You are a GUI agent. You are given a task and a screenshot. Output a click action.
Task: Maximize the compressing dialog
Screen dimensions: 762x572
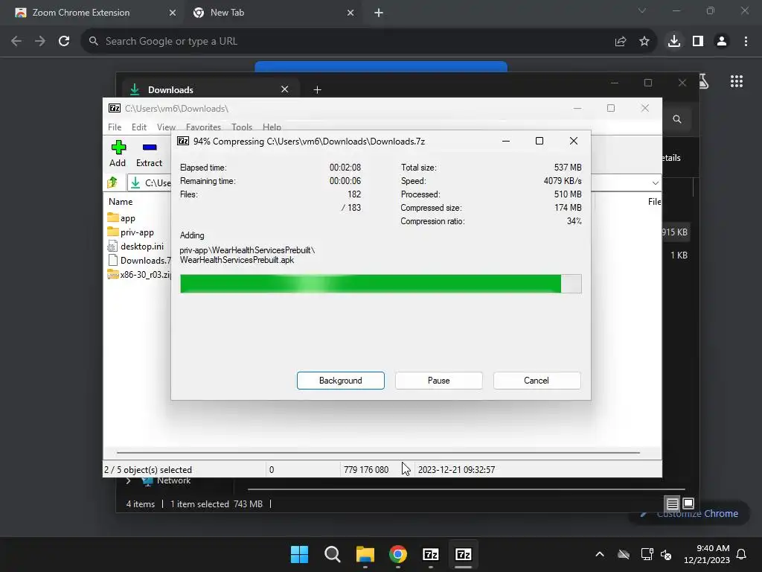pyautogui.click(x=540, y=141)
